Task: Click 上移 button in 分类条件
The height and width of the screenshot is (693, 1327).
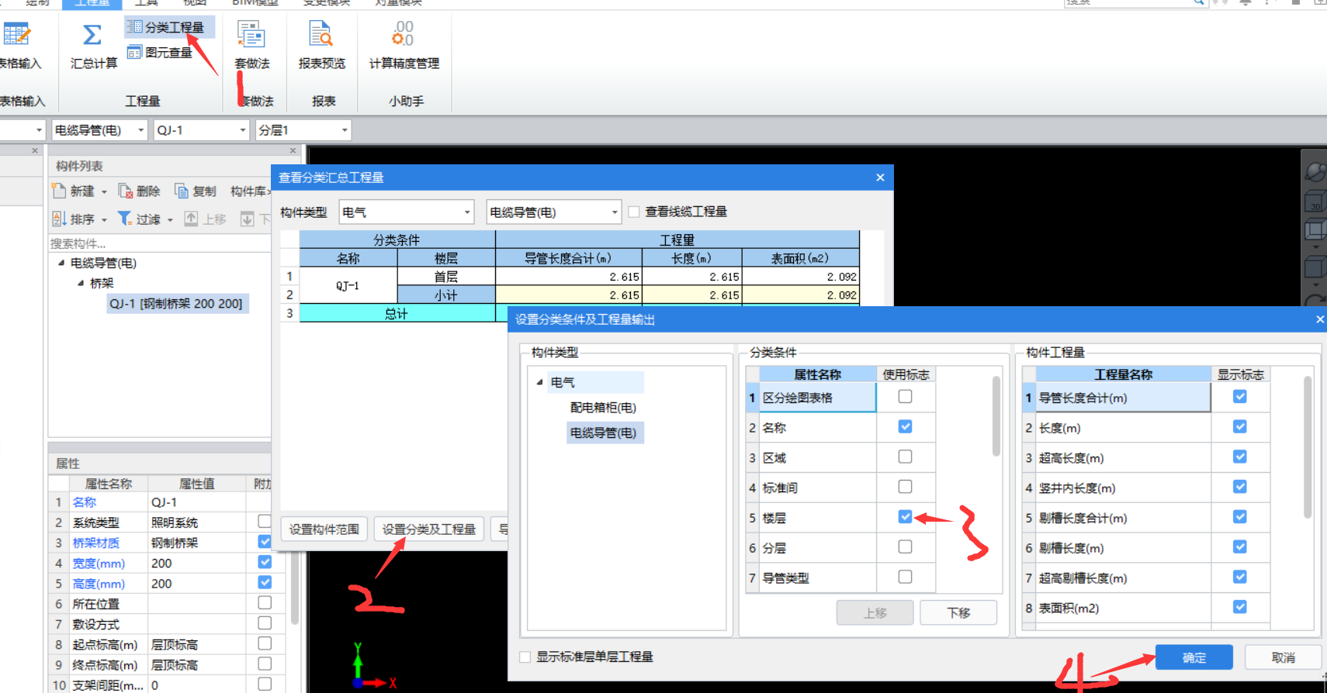Action: (875, 612)
